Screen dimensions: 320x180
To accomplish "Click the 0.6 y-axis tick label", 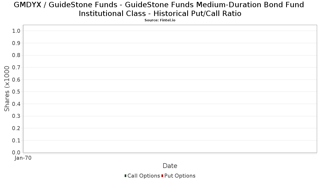I will coord(16,80).
